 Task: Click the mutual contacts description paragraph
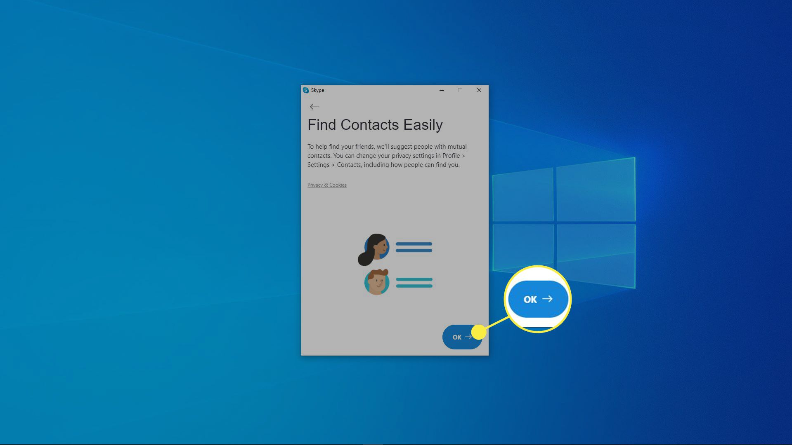[x=387, y=156]
